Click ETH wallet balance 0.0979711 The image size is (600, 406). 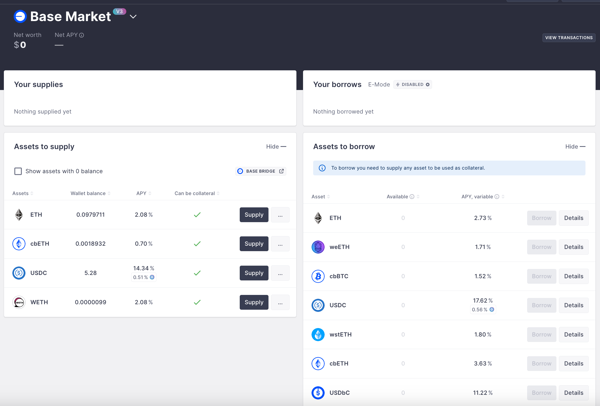click(90, 215)
